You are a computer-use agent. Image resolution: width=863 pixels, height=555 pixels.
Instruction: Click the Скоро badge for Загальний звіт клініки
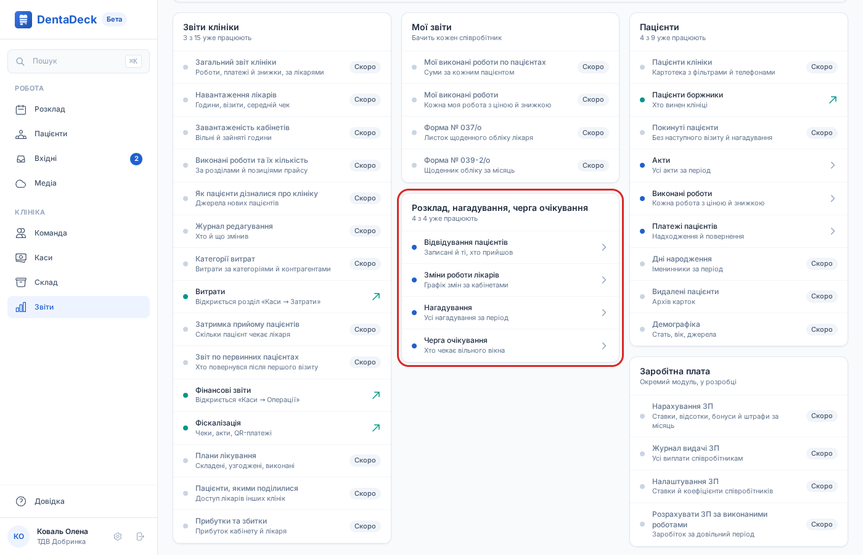pyautogui.click(x=365, y=67)
